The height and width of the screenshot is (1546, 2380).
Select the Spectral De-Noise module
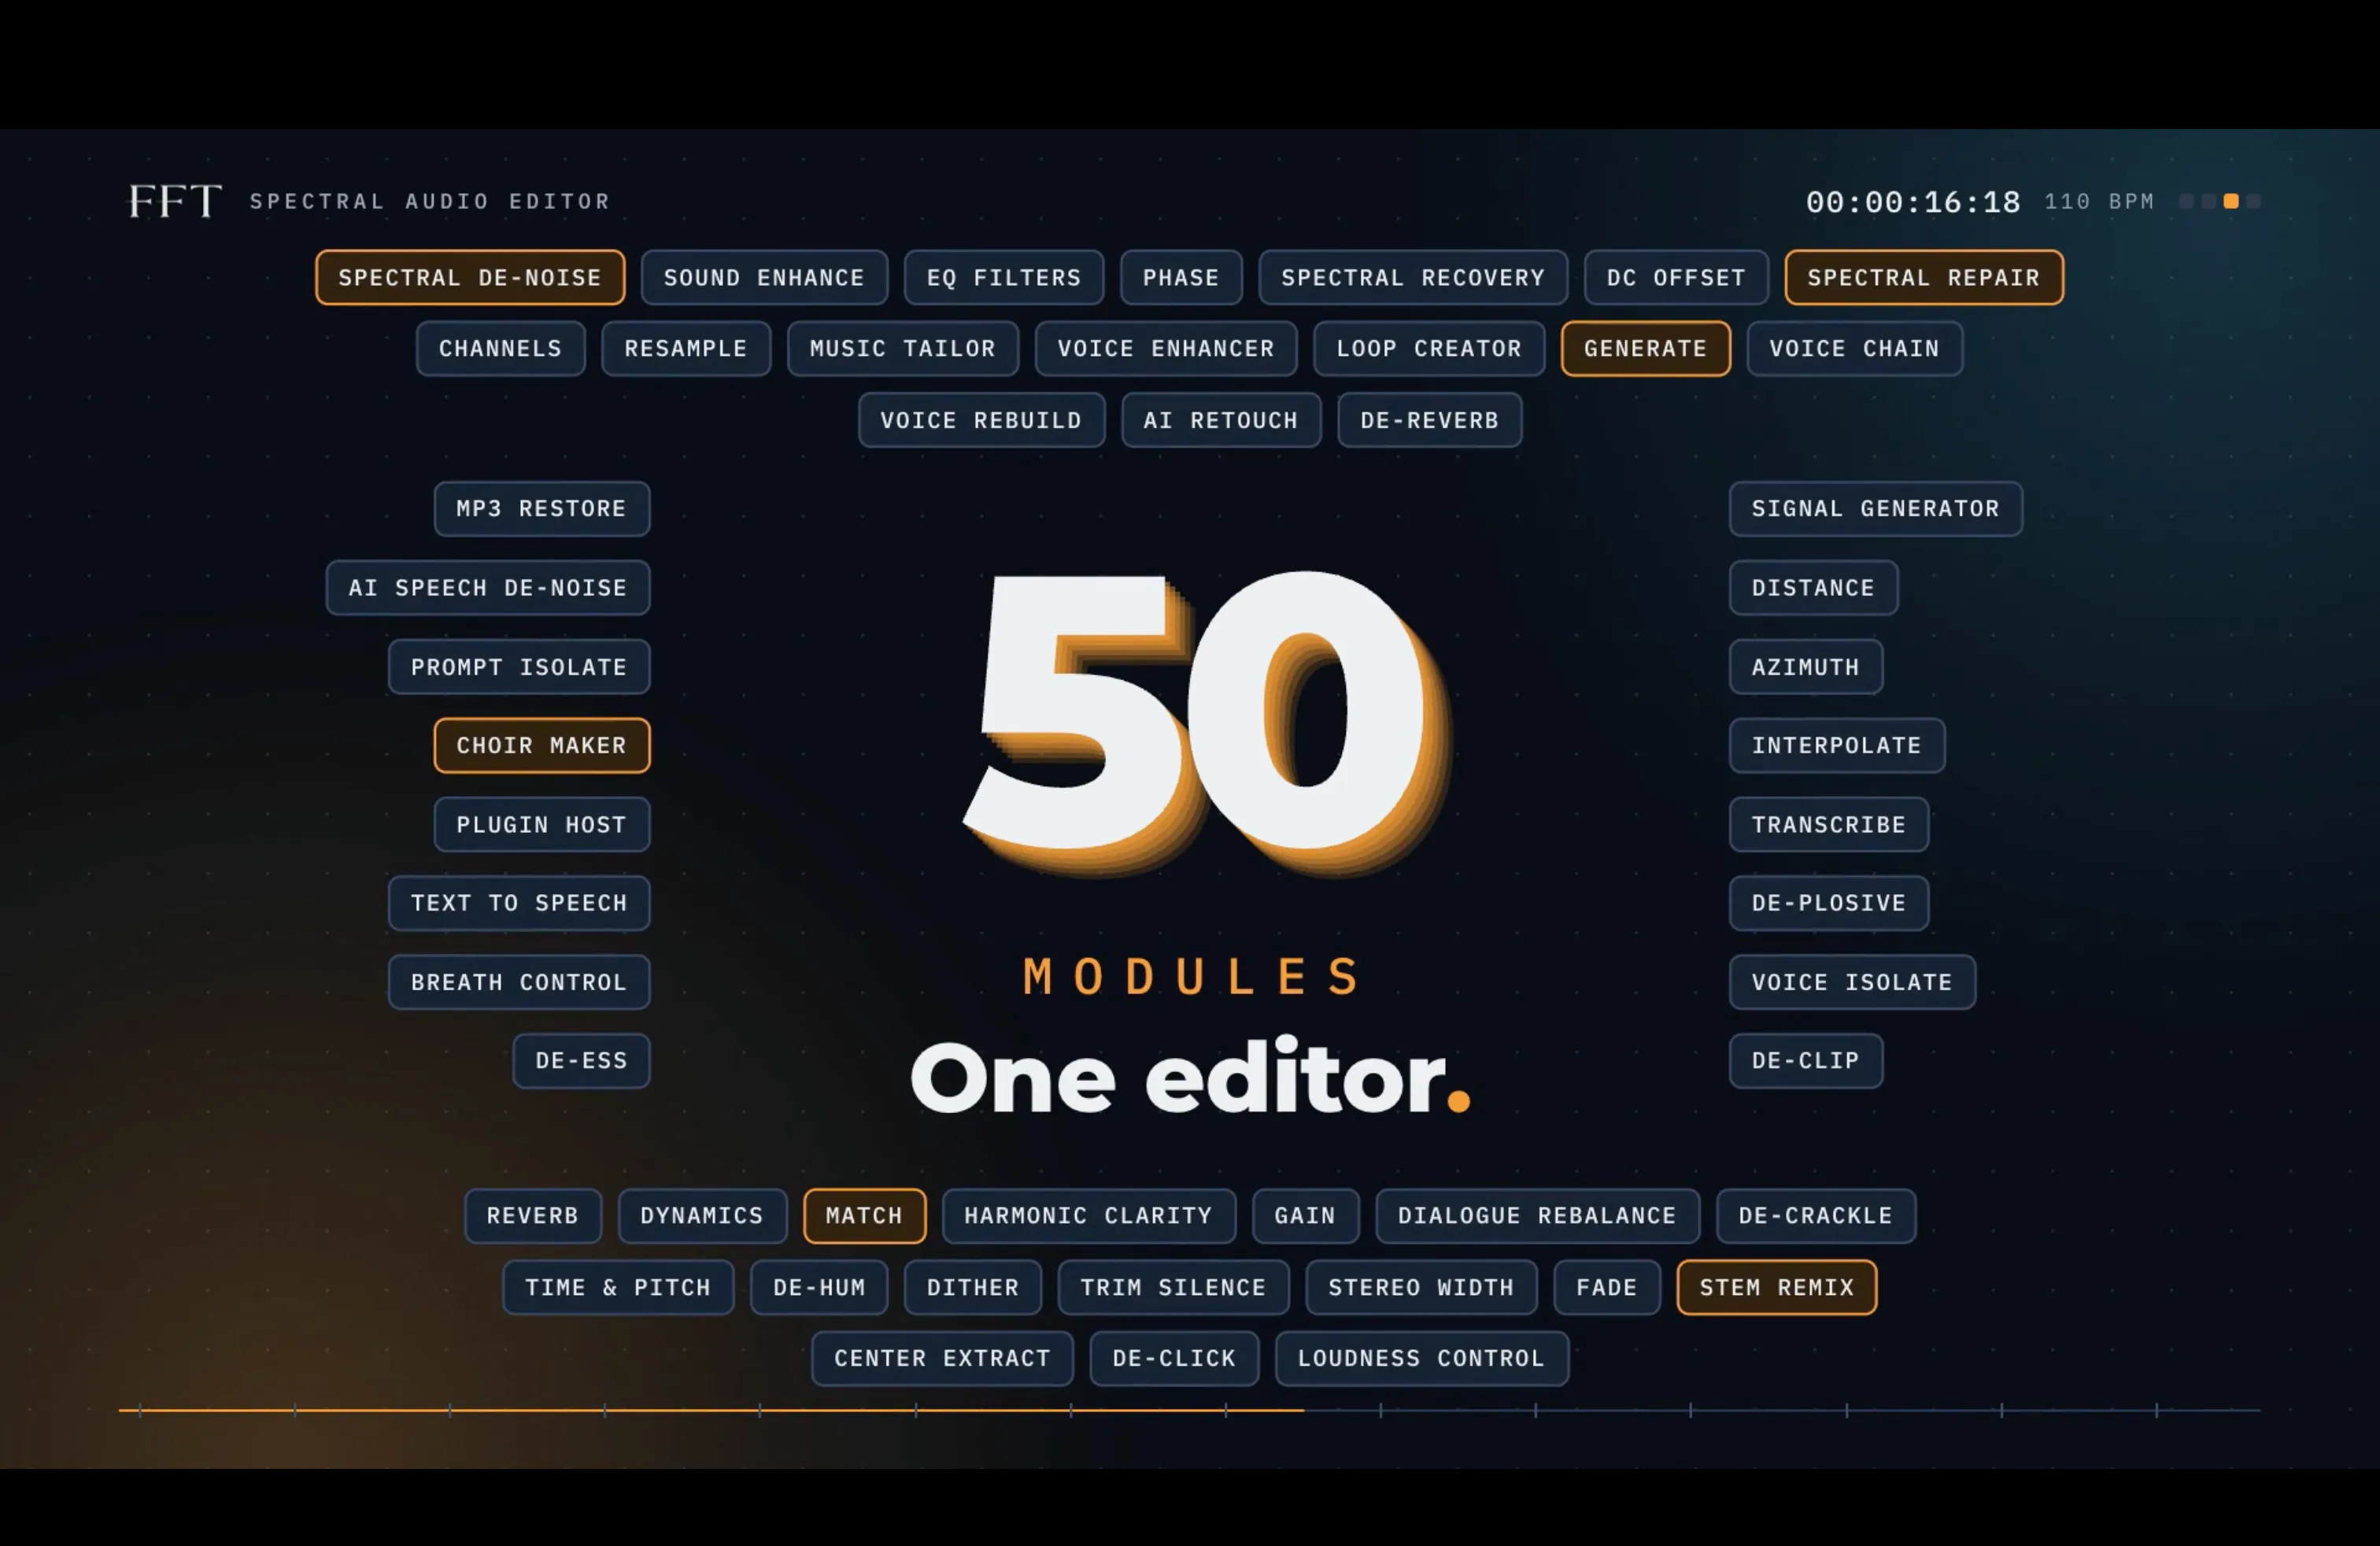[470, 277]
